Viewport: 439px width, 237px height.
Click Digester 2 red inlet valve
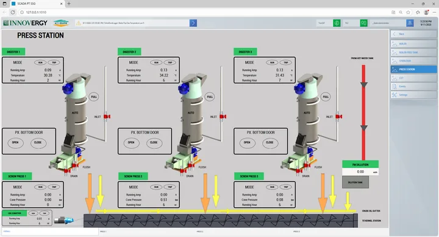[x=223, y=117]
